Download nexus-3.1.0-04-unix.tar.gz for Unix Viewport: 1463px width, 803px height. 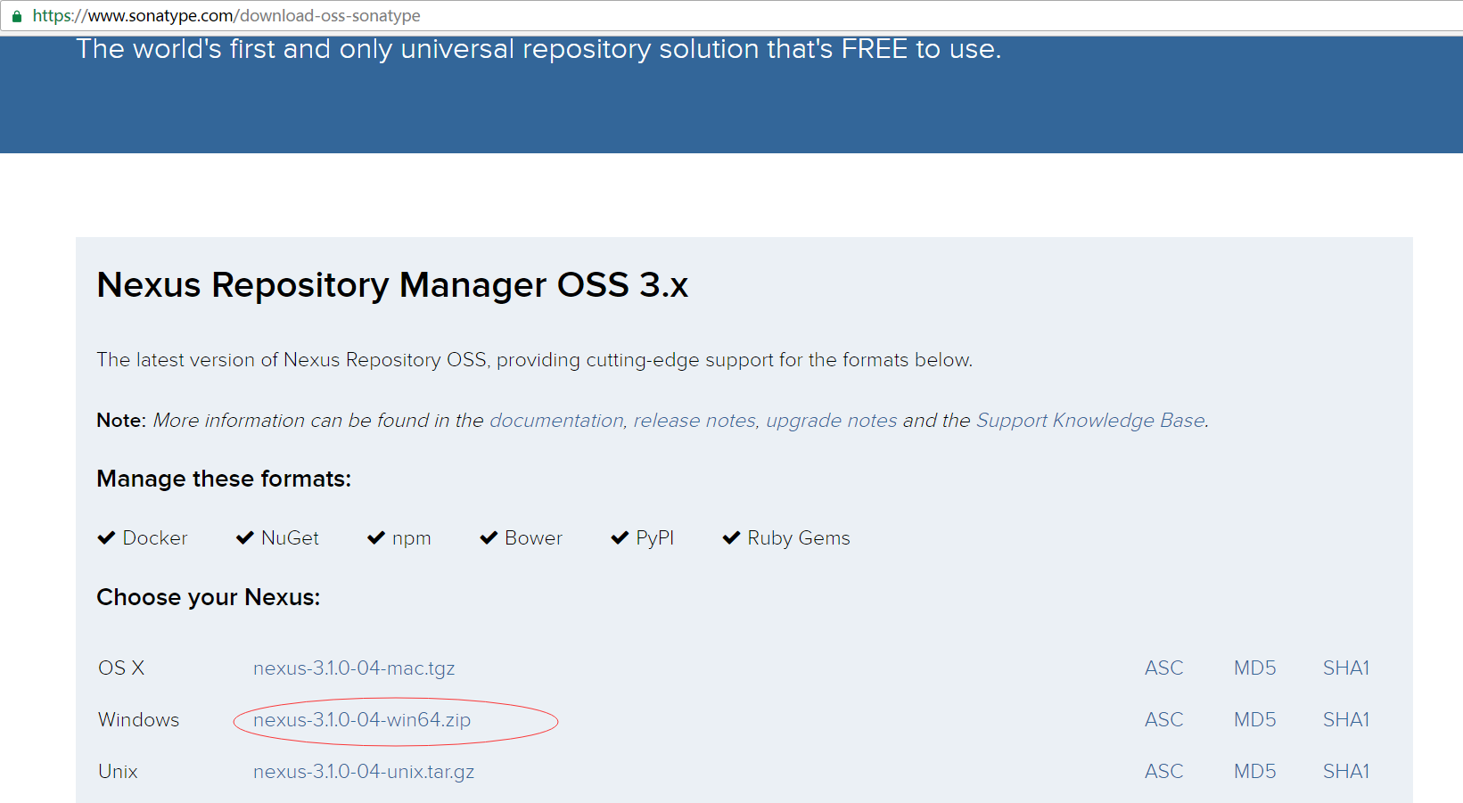pos(364,772)
